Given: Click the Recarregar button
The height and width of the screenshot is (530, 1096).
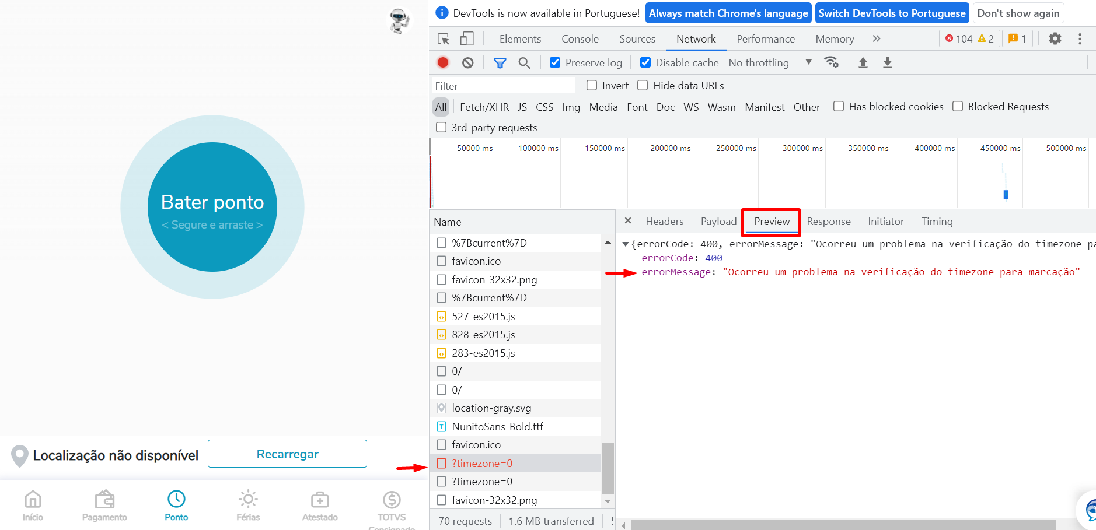Looking at the screenshot, I should pyautogui.click(x=287, y=454).
